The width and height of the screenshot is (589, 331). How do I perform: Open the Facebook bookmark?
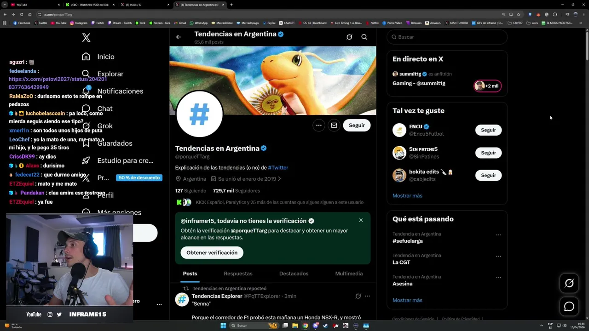click(x=22, y=23)
